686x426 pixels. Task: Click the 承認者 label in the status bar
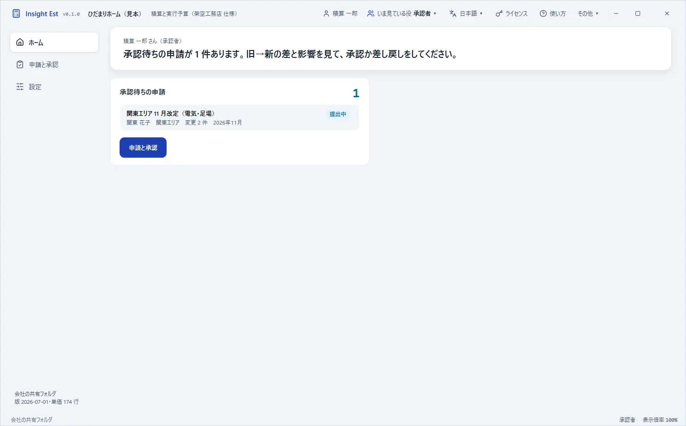(627, 420)
